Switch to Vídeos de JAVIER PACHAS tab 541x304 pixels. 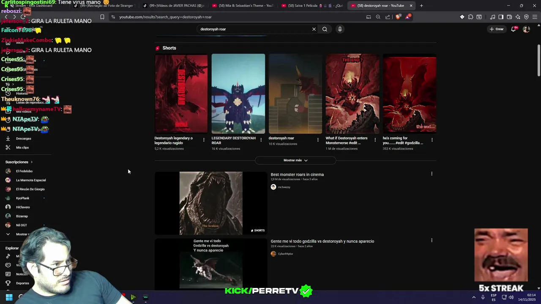(x=173, y=5)
